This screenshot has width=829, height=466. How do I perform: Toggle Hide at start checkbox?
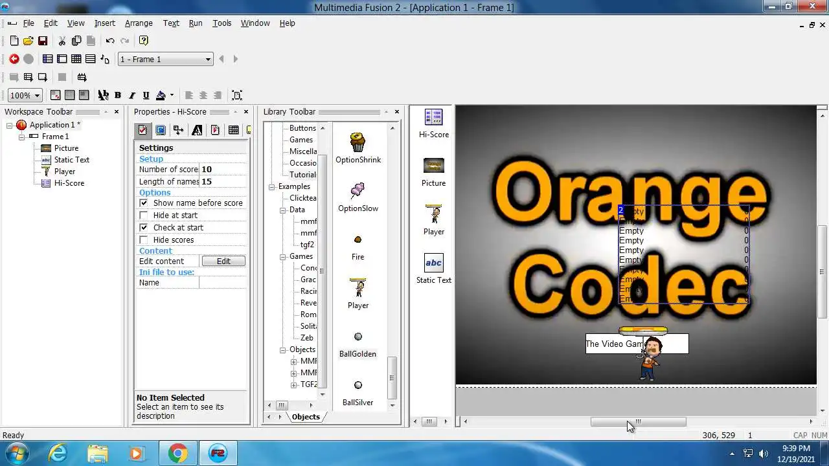144,215
